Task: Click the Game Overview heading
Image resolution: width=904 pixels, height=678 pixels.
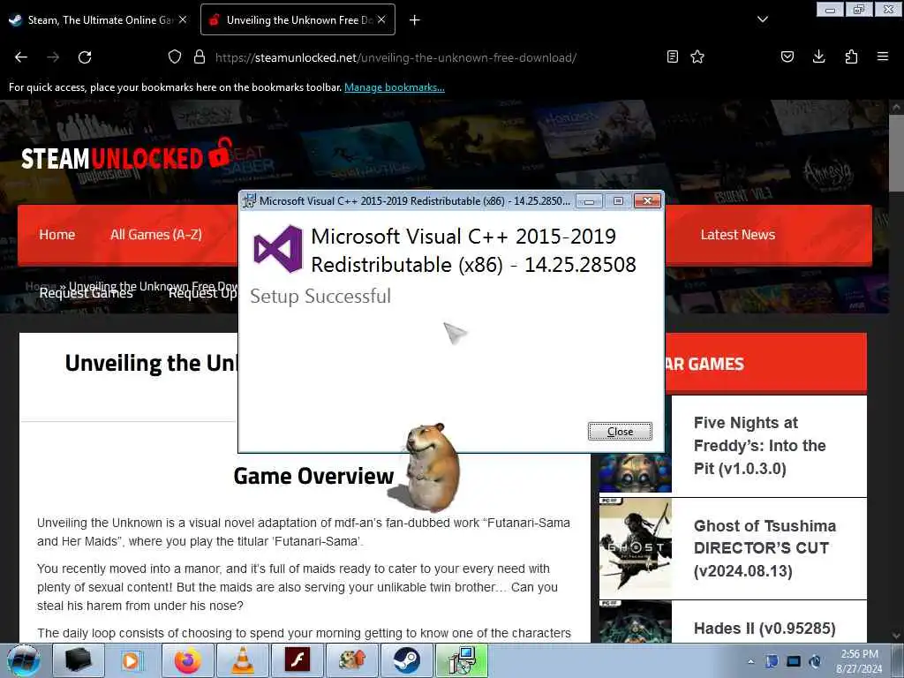Action: coord(313,476)
